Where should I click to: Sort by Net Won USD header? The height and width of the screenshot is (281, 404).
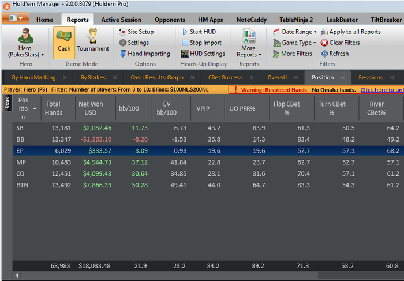[x=95, y=108]
